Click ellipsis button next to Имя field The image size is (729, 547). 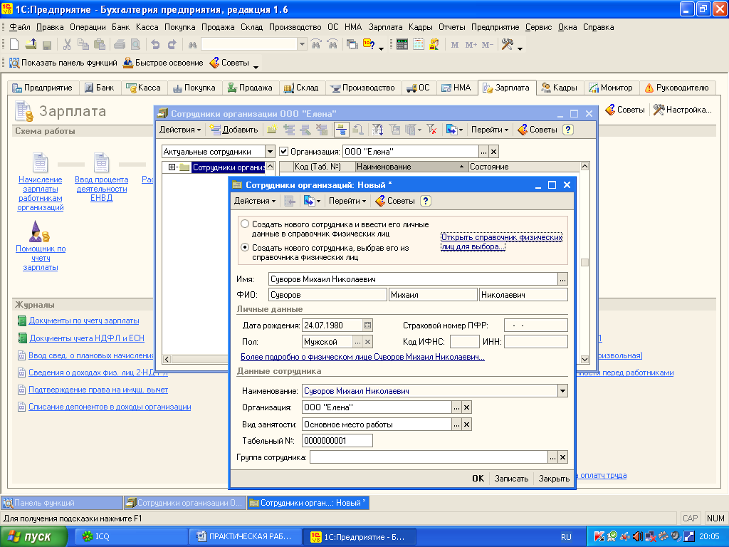pos(562,279)
